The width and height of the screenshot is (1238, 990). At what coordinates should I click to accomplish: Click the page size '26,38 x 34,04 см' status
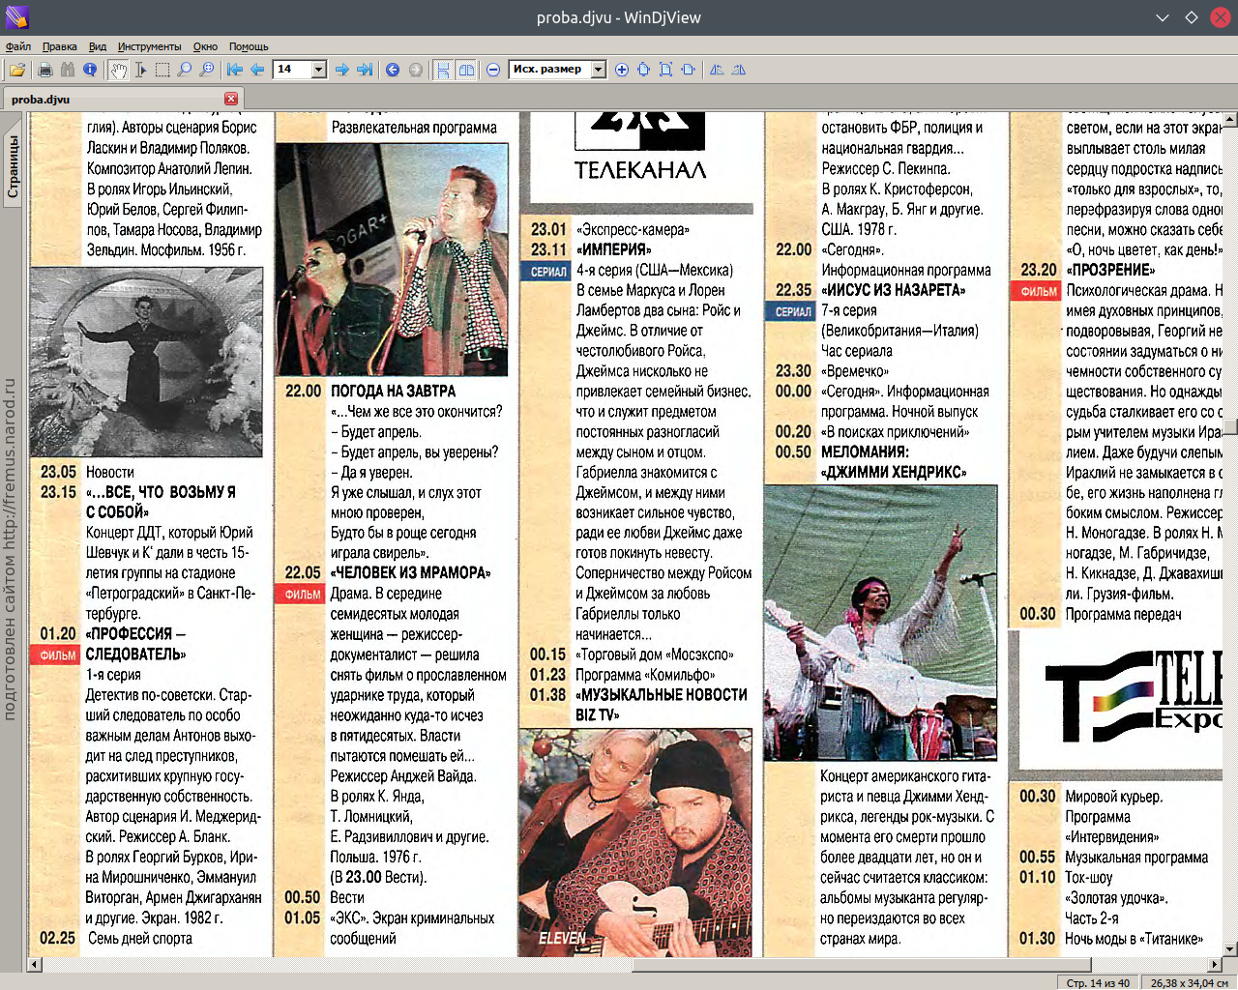[x=1189, y=982]
